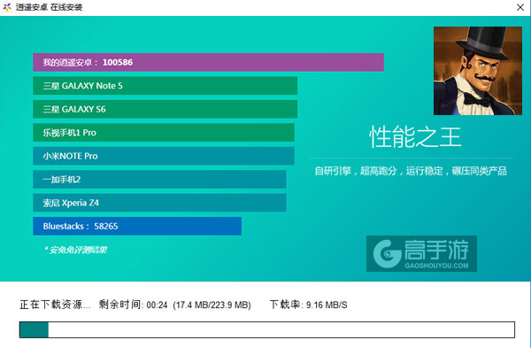Click the GAOSHOUYOU.COM watermark link
Viewport: 531px width, 348px height.
[x=436, y=266]
